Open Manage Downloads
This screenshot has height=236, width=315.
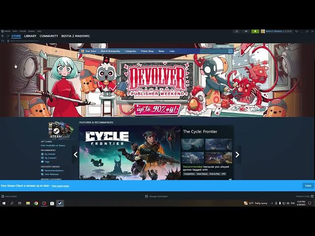[x=157, y=197]
